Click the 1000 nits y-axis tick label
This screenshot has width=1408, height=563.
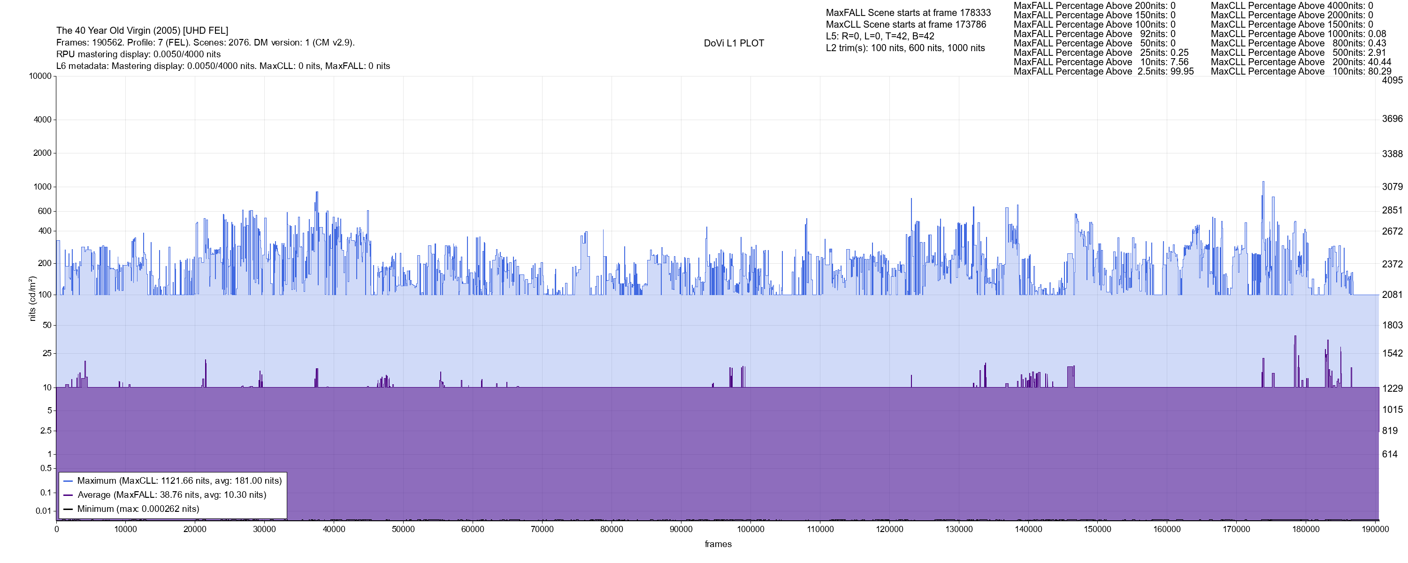pyautogui.click(x=42, y=187)
